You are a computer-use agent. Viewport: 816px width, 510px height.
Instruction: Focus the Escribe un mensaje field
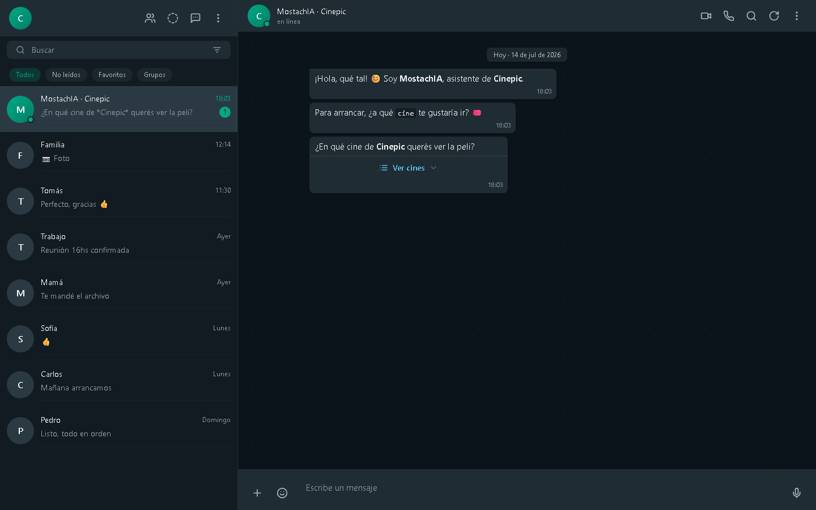(x=538, y=488)
